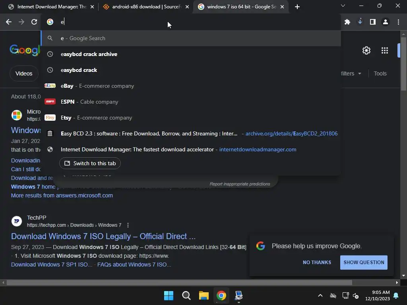
Task: Open 'FAQs about Windows 7 ISO...' sitelink
Action: [134, 264]
